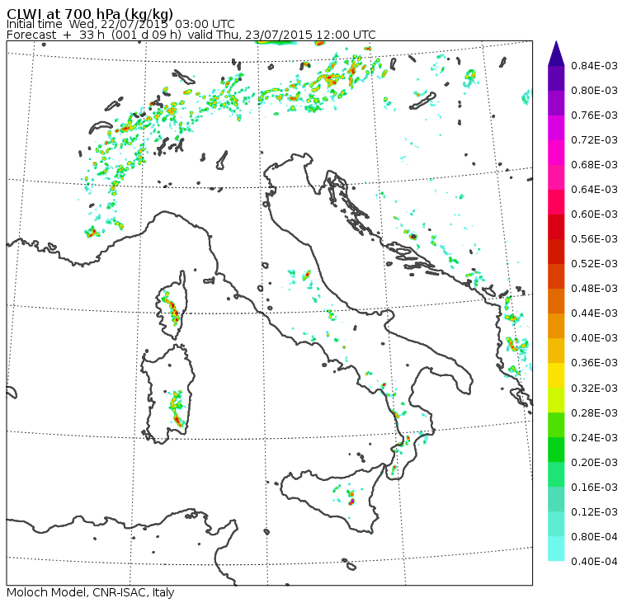Pick the magenta band between 0.72E-03 and 0.76E-03
The image size is (627, 603).
tap(556, 128)
